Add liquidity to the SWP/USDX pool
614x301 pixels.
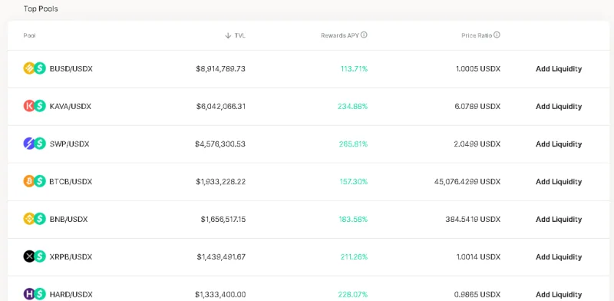pos(559,144)
